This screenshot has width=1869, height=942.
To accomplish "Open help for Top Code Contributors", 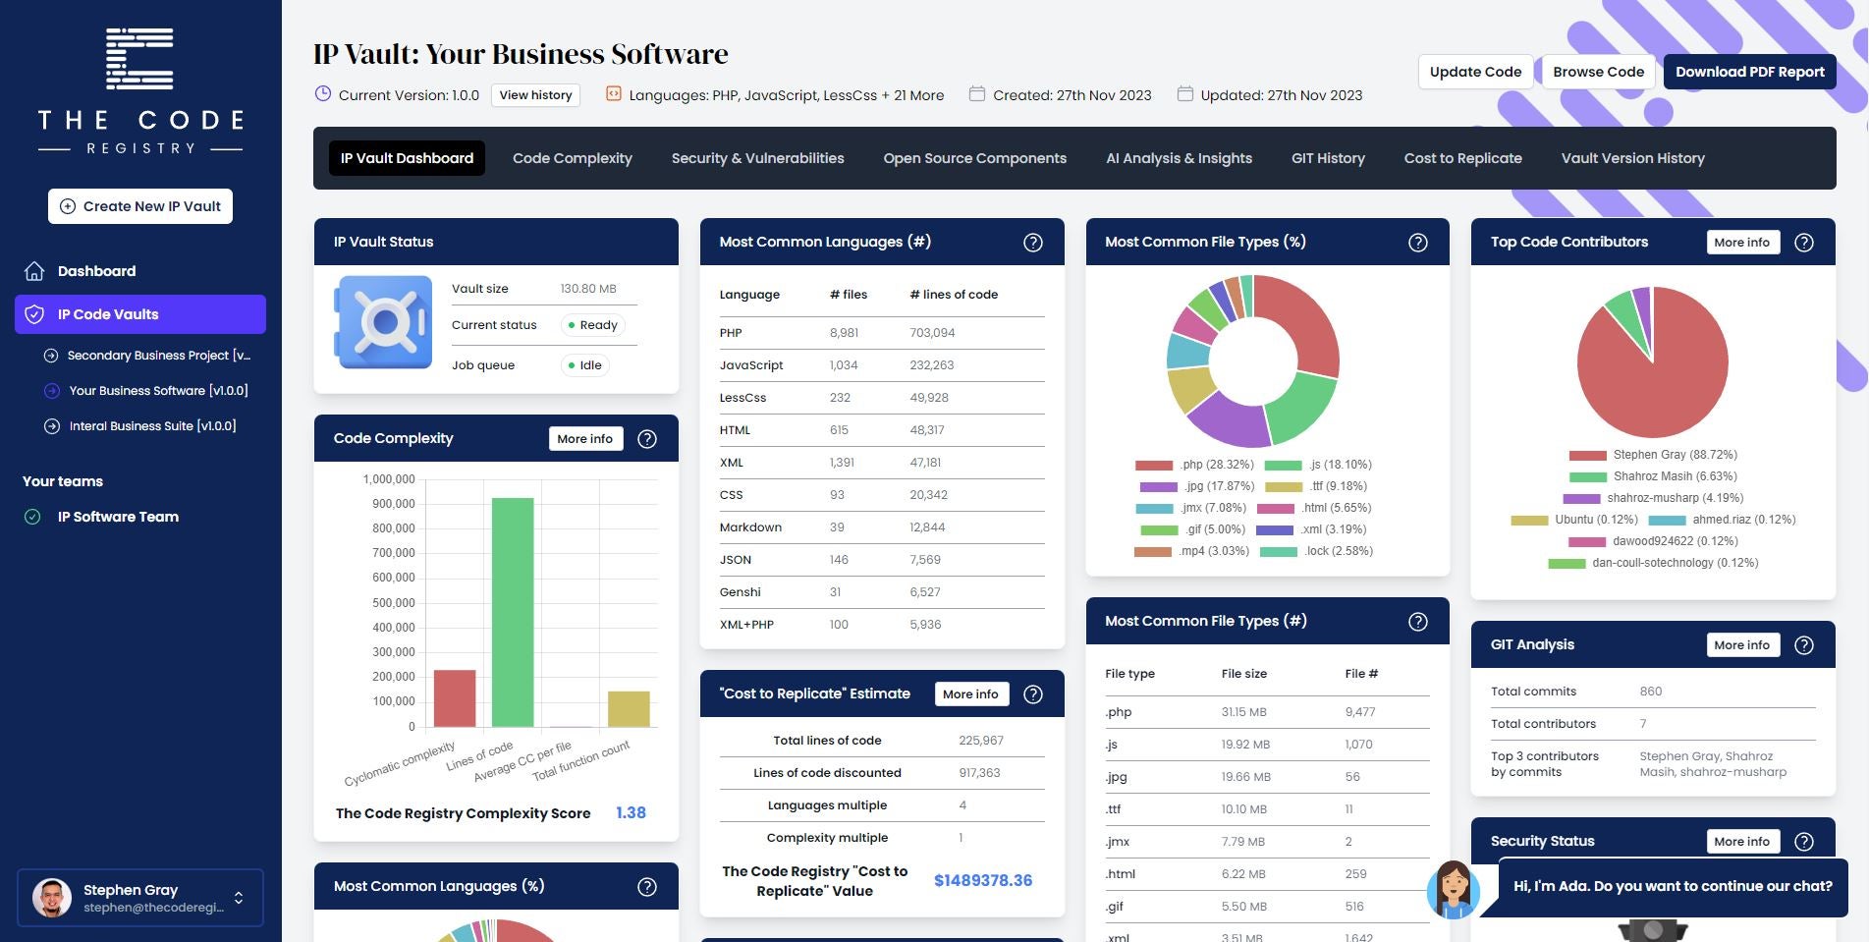I will [x=1804, y=243].
